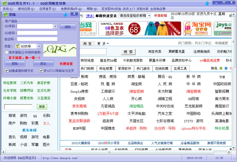Image resolution: width=237 pixels, height=162 pixels.
Task: Expand the QQ号码 dropdown arrow
Action: (55, 26)
